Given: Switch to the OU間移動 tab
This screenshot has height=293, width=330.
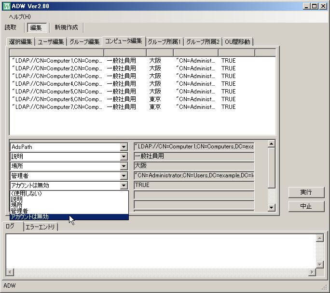Looking at the screenshot, I should pos(237,41).
